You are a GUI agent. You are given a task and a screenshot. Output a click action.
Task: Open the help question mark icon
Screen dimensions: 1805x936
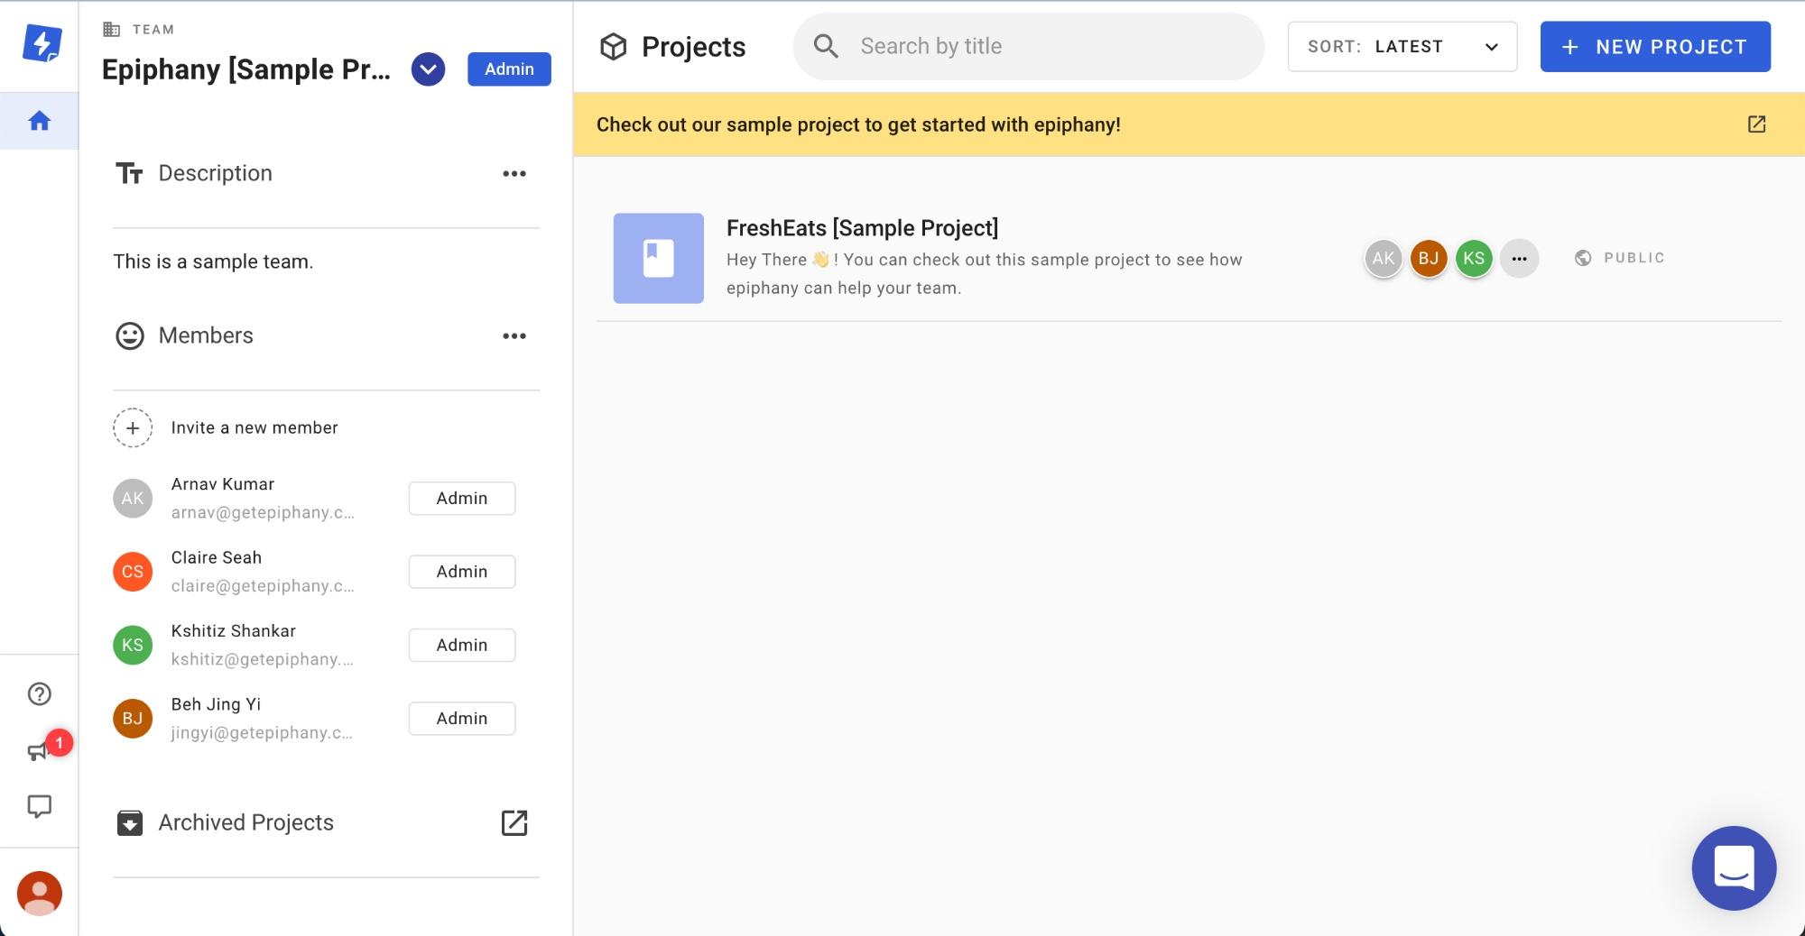40,693
